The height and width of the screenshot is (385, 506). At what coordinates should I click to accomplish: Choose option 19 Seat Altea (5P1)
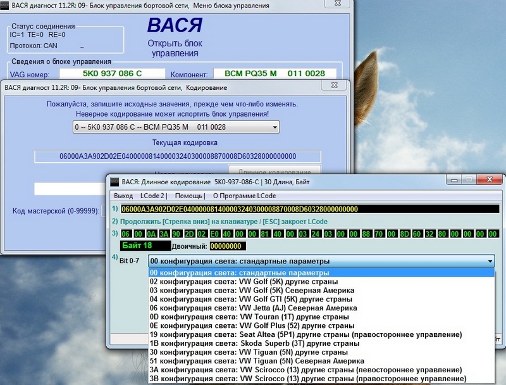(x=321, y=334)
